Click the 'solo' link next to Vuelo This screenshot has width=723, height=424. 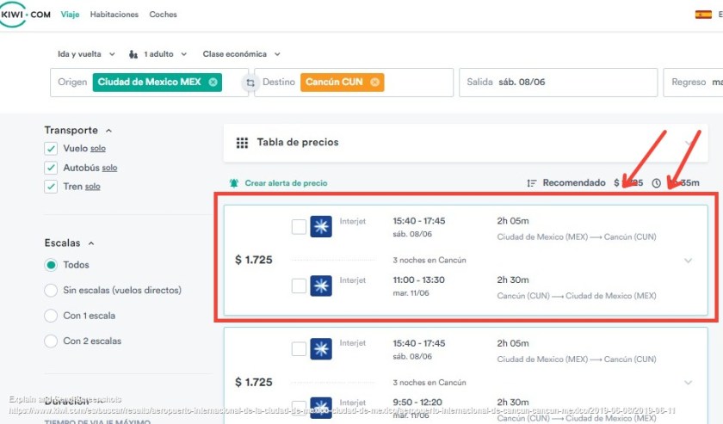98,149
